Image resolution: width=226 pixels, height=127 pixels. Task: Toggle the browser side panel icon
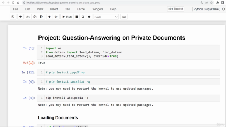coord(222,2)
